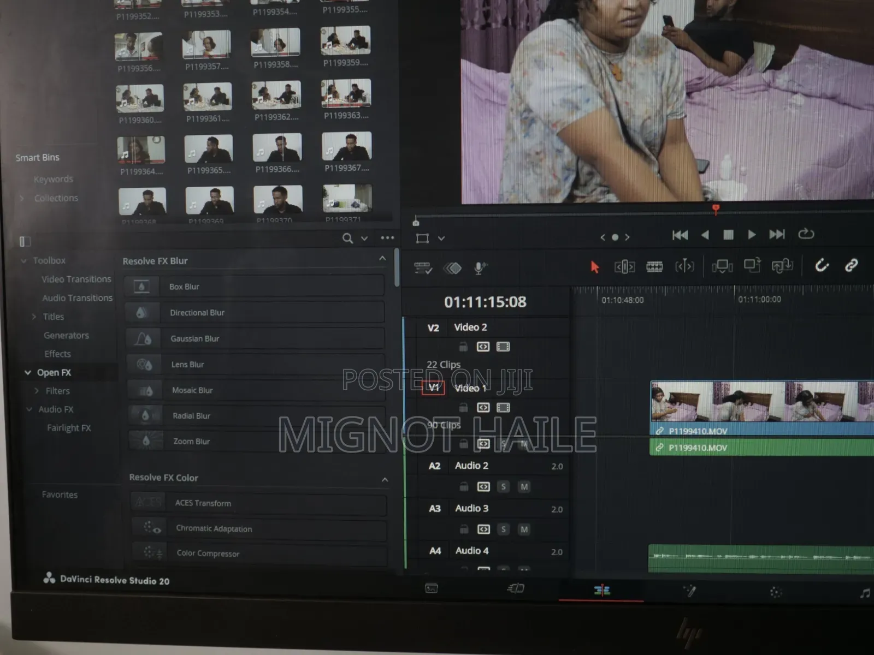The height and width of the screenshot is (655, 874).
Task: Click the jog handle below the viewer
Action: point(416,221)
